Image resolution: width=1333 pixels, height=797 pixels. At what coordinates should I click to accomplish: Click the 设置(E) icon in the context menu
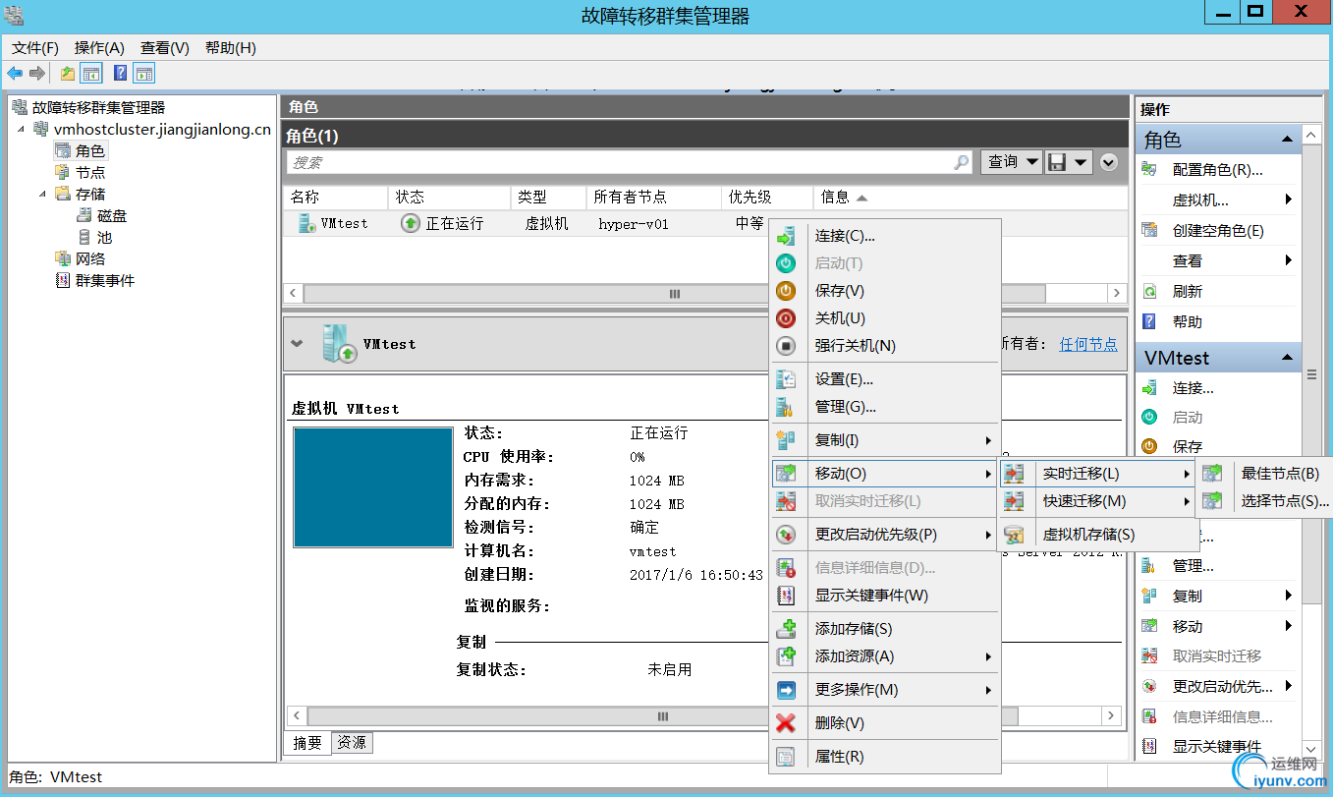pos(786,379)
